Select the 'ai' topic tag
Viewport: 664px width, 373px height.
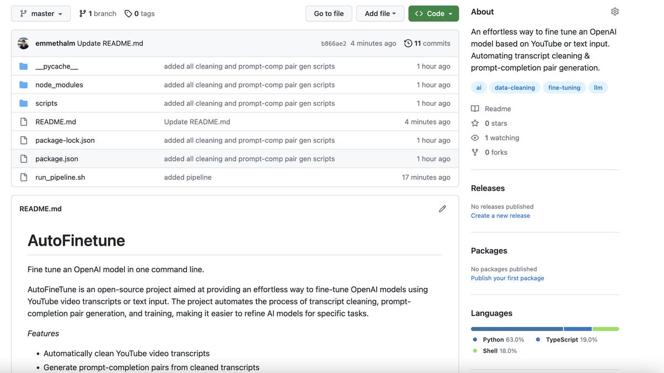click(479, 87)
